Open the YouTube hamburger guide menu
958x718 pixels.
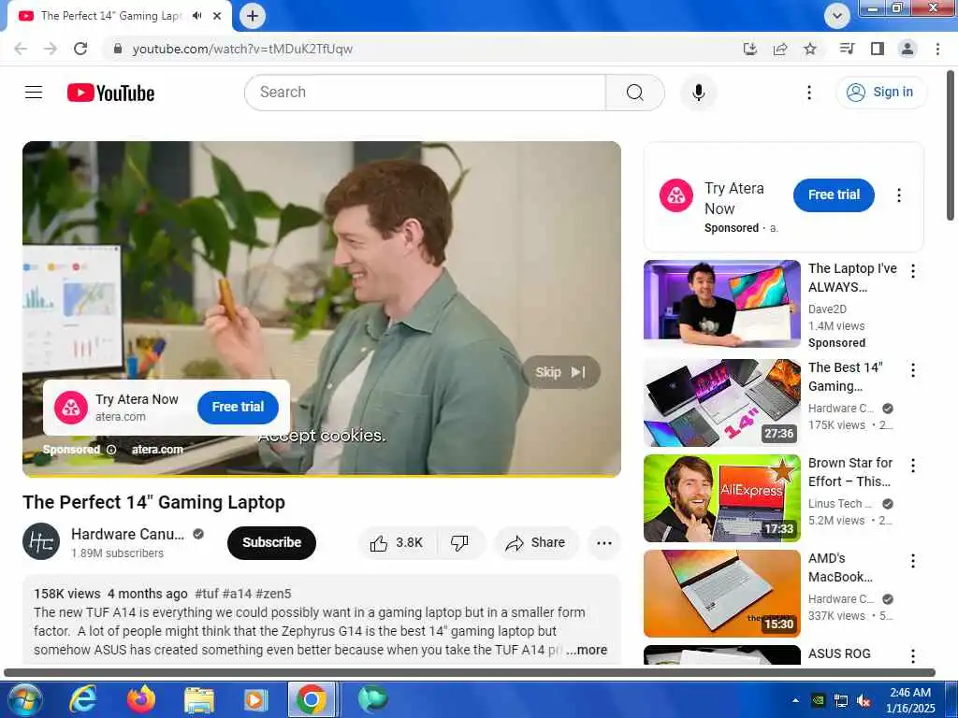[34, 93]
